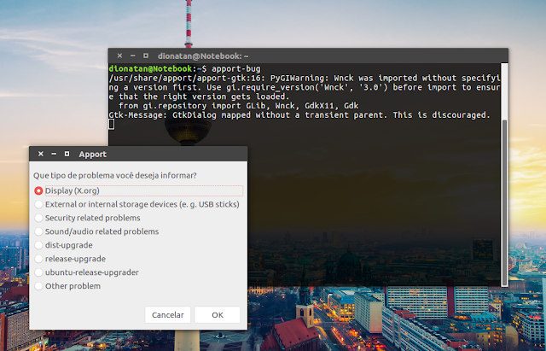Close the dionatan@Notebook terminal window
Screen dimensions: 546x351
click(x=119, y=56)
